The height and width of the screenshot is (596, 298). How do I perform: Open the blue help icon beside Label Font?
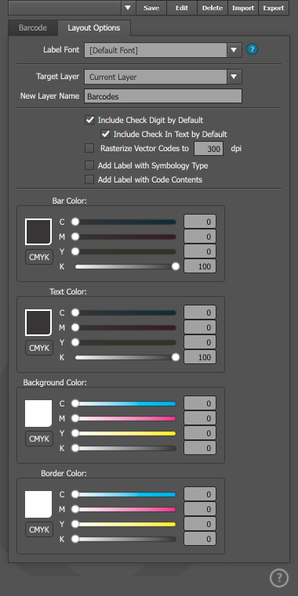click(252, 49)
